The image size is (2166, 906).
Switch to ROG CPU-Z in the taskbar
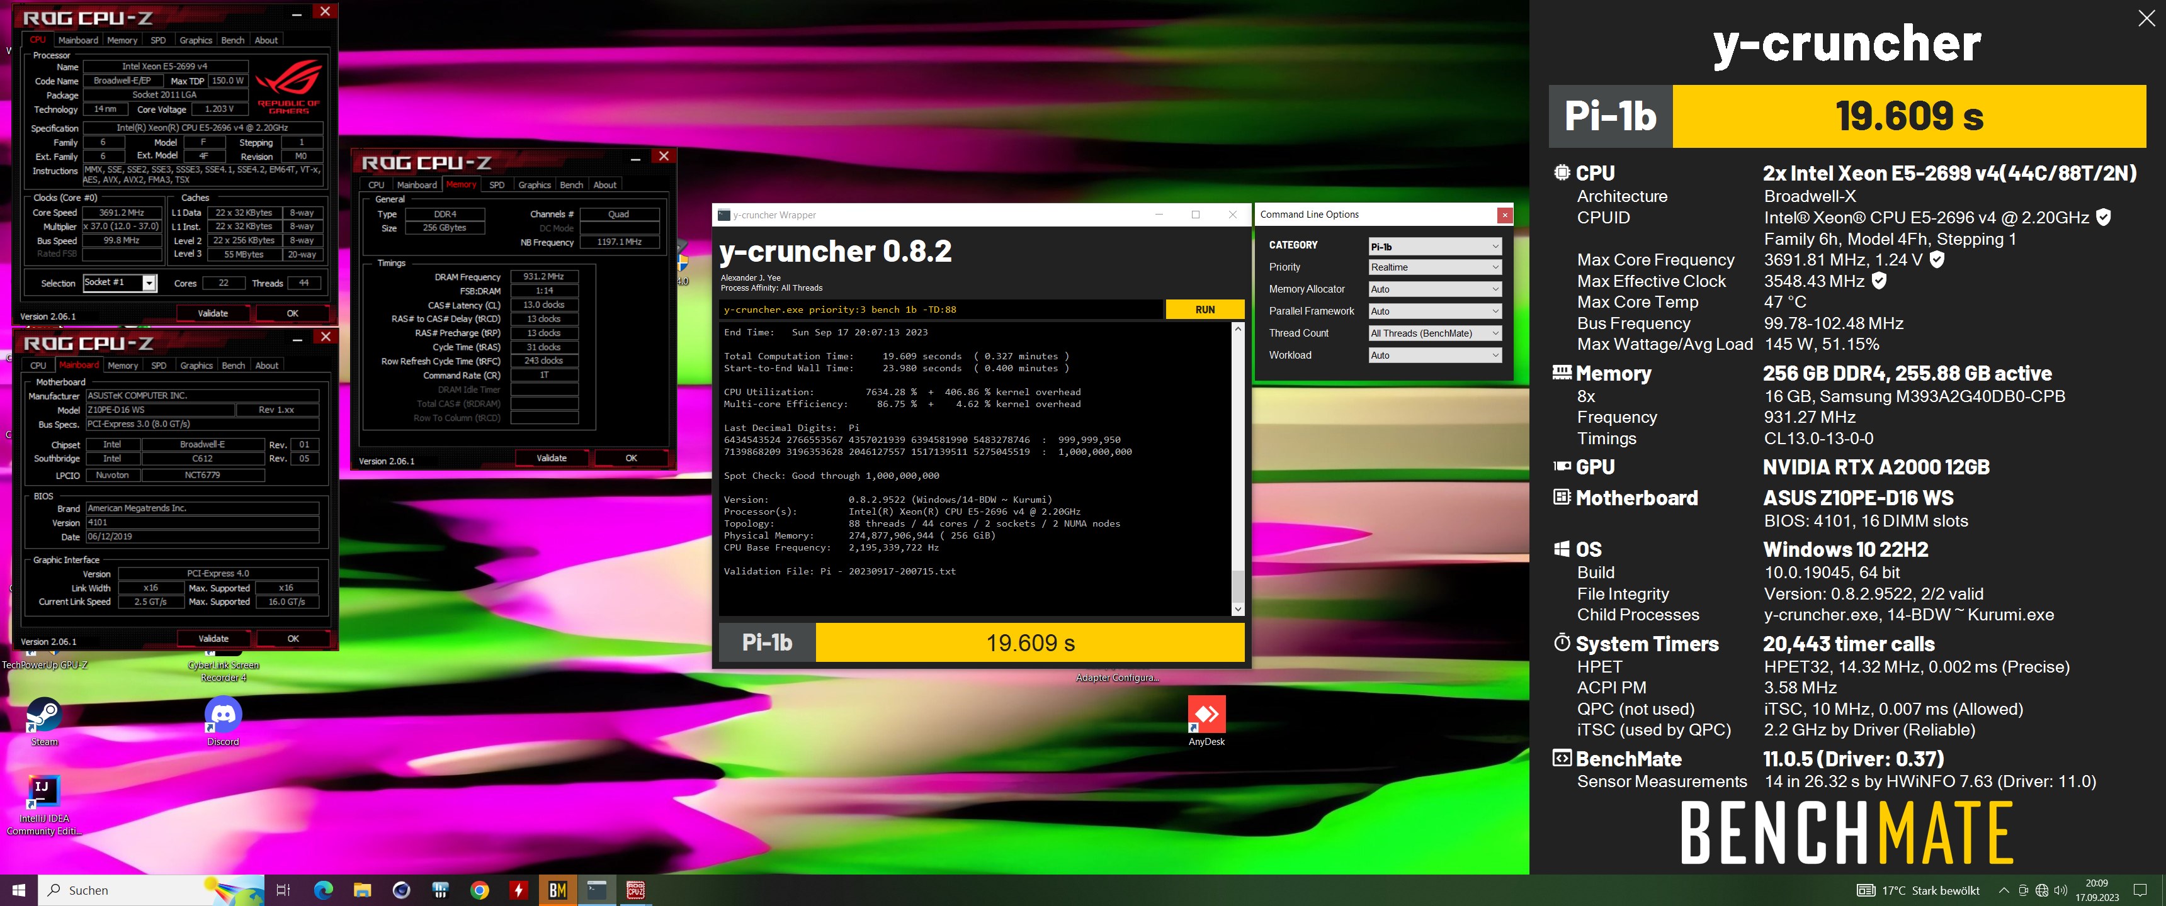(636, 890)
